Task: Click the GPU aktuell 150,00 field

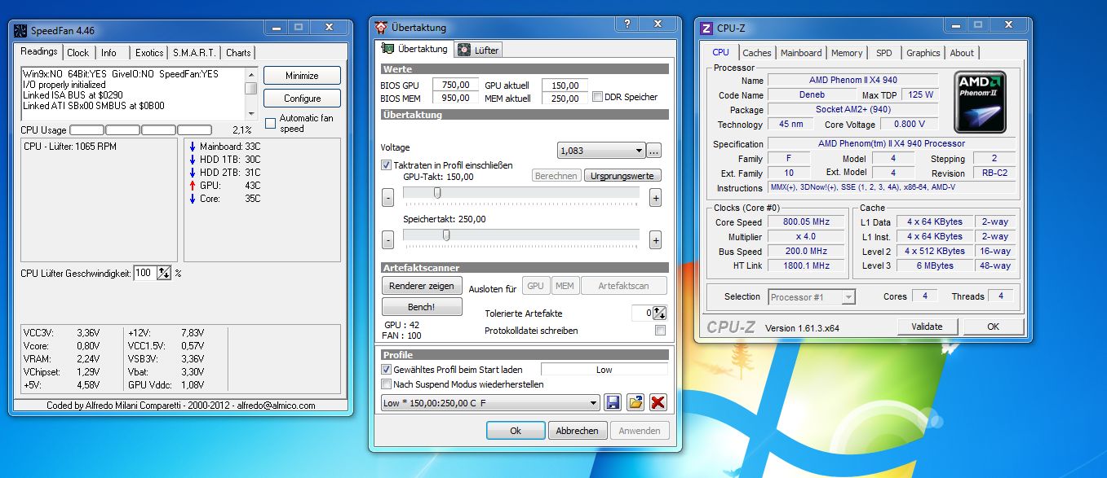Action: (565, 85)
